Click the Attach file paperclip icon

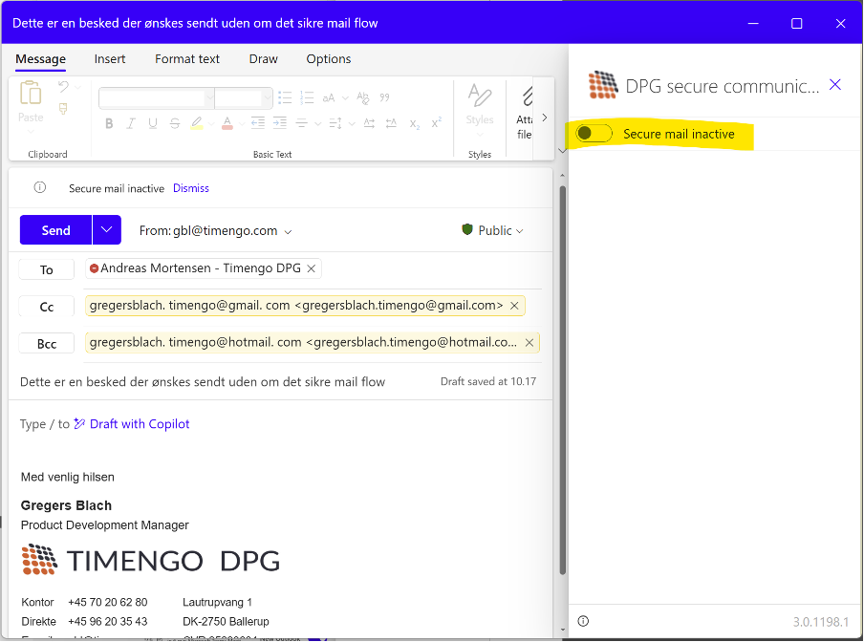coord(528,96)
